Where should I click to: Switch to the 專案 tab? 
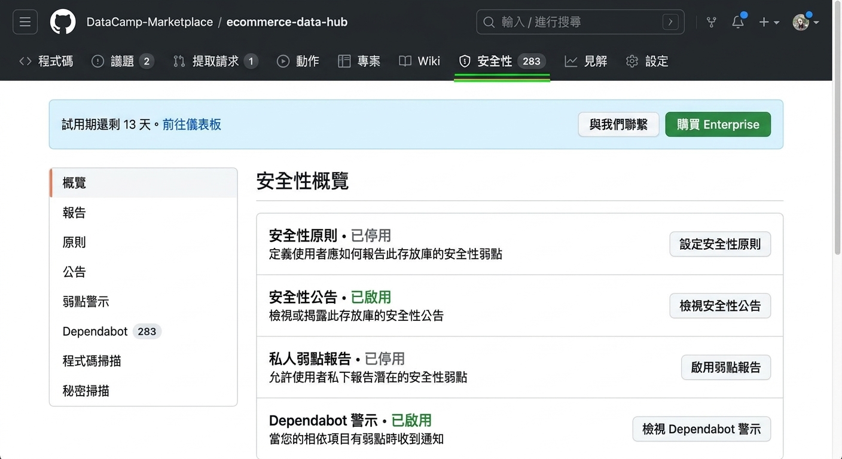tap(359, 61)
